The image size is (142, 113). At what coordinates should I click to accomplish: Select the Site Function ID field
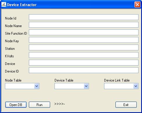coord(84,32)
